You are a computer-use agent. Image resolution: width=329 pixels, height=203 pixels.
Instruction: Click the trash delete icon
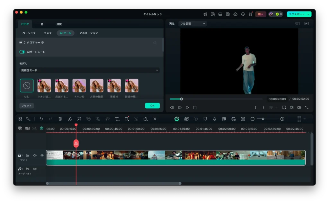pyautogui.click(x=60, y=119)
